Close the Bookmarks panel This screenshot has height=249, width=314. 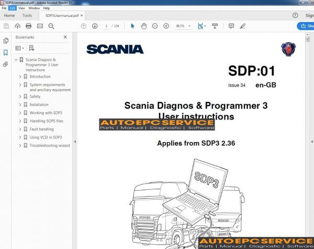click(x=65, y=37)
